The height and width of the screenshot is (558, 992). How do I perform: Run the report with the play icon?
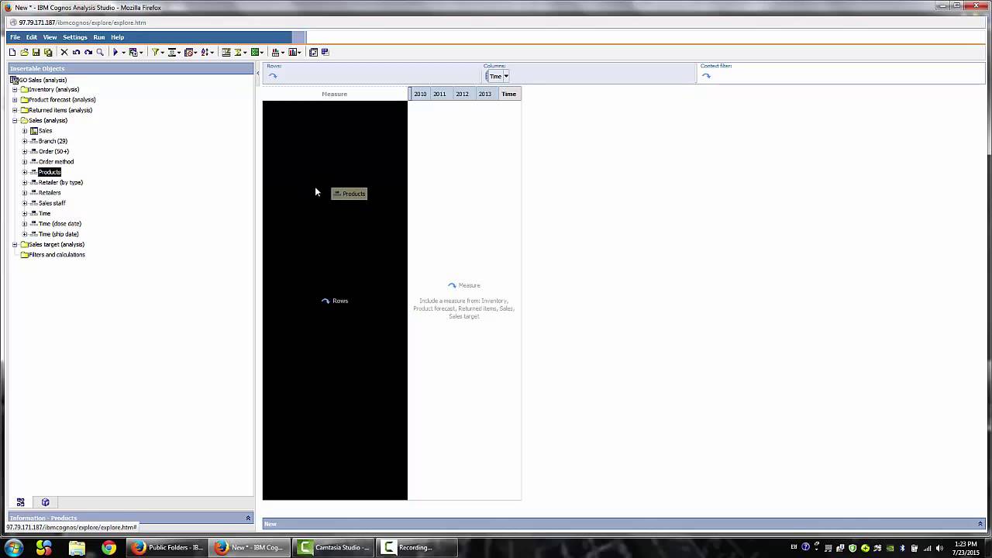(x=115, y=52)
